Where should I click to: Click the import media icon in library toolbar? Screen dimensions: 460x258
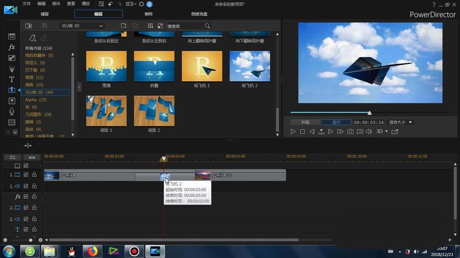click(29, 26)
